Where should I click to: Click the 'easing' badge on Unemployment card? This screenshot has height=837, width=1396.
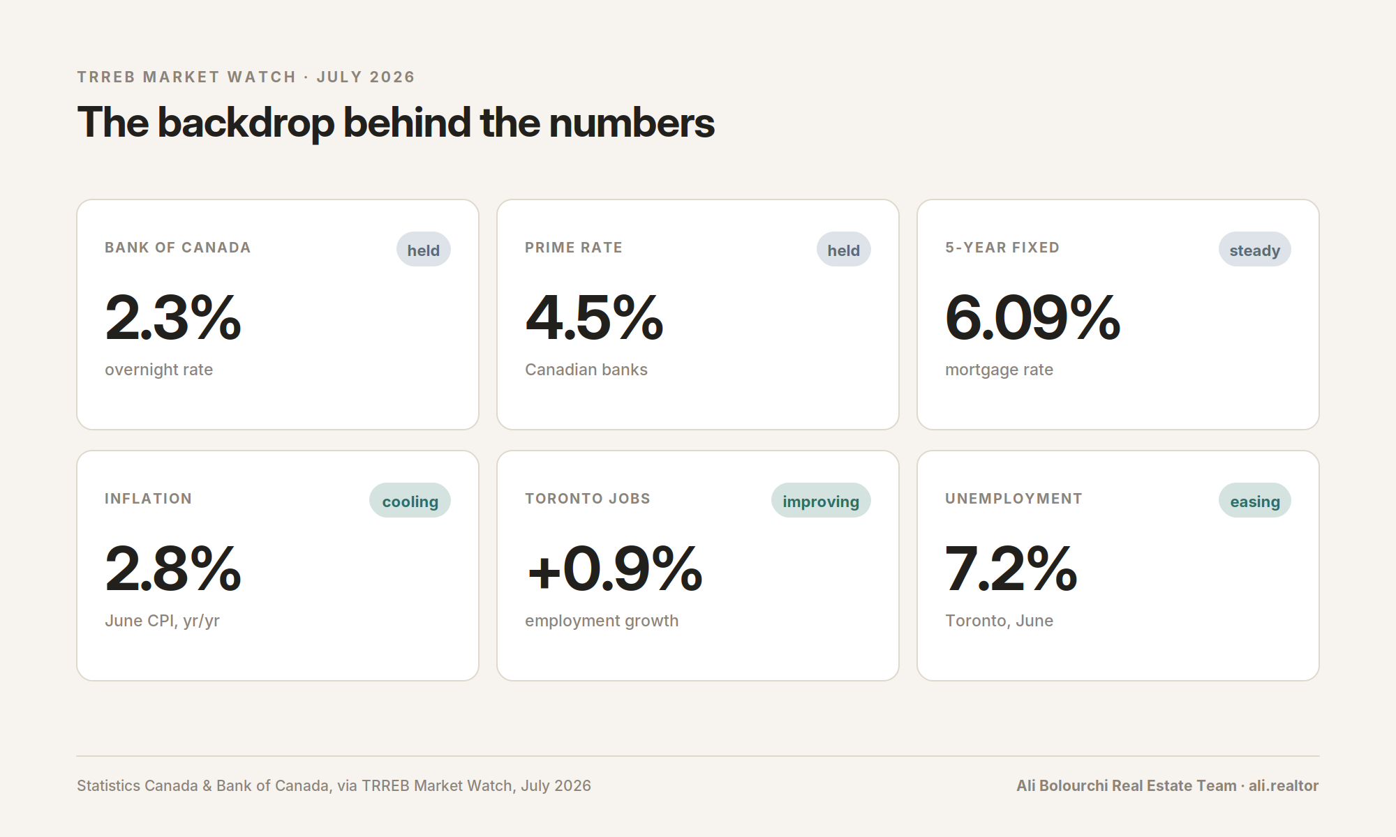click(x=1255, y=500)
